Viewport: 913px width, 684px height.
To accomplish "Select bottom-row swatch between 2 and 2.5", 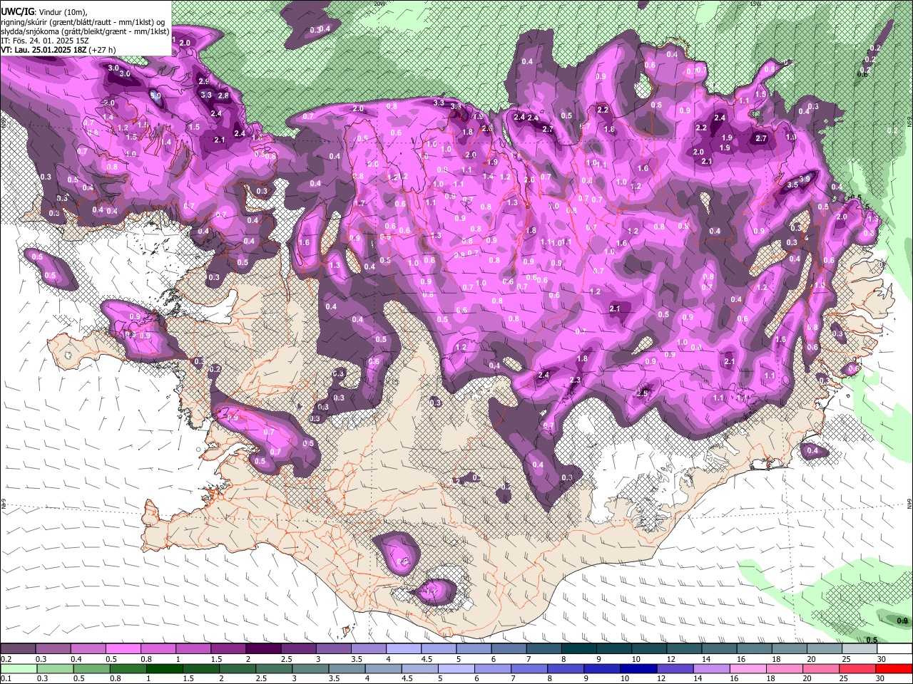I will [237, 669].
